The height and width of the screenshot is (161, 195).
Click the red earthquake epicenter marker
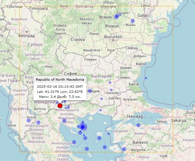tap(60, 106)
